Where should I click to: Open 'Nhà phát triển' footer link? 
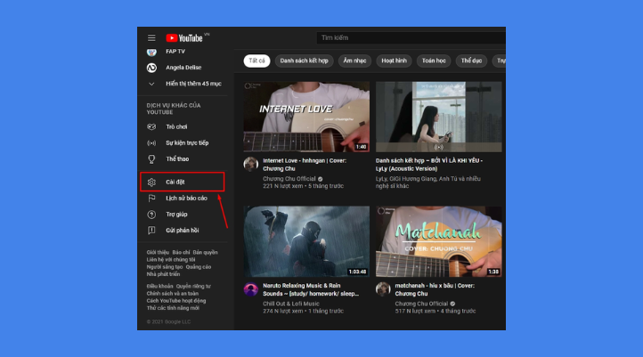coord(163,274)
